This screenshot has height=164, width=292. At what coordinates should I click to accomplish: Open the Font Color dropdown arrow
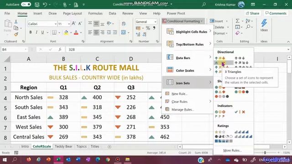[x=81, y=33]
